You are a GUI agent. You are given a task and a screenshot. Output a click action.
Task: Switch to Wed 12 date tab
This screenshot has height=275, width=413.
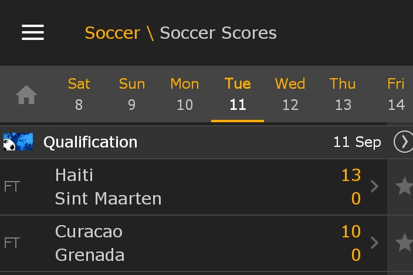[290, 94]
